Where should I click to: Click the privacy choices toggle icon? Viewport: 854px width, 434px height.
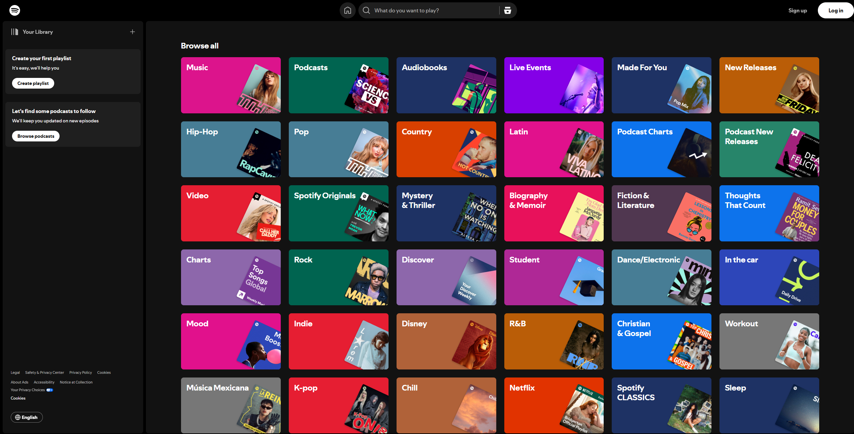[x=50, y=390]
